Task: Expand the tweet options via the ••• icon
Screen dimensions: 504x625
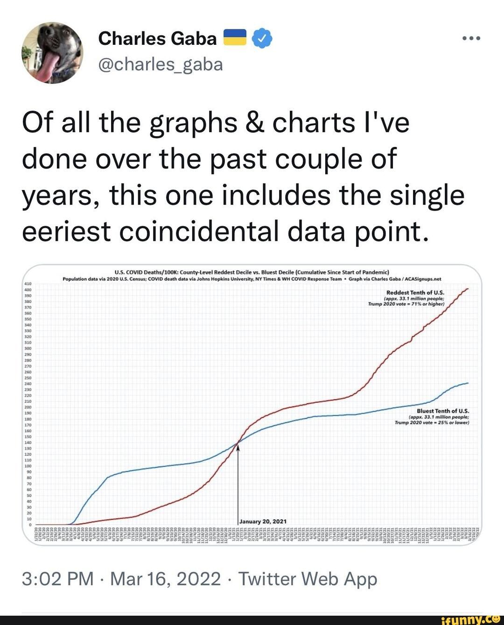Action: click(x=472, y=39)
